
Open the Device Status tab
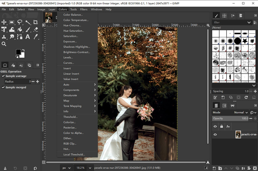[13, 65]
